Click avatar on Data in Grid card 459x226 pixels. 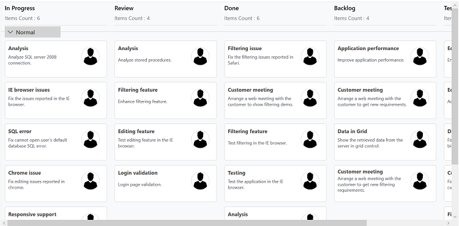click(x=420, y=139)
